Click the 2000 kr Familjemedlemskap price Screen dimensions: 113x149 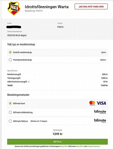(x=103, y=60)
